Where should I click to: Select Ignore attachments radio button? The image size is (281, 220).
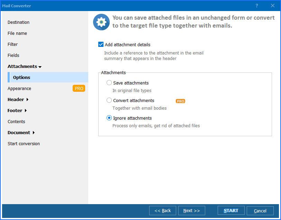(109, 118)
